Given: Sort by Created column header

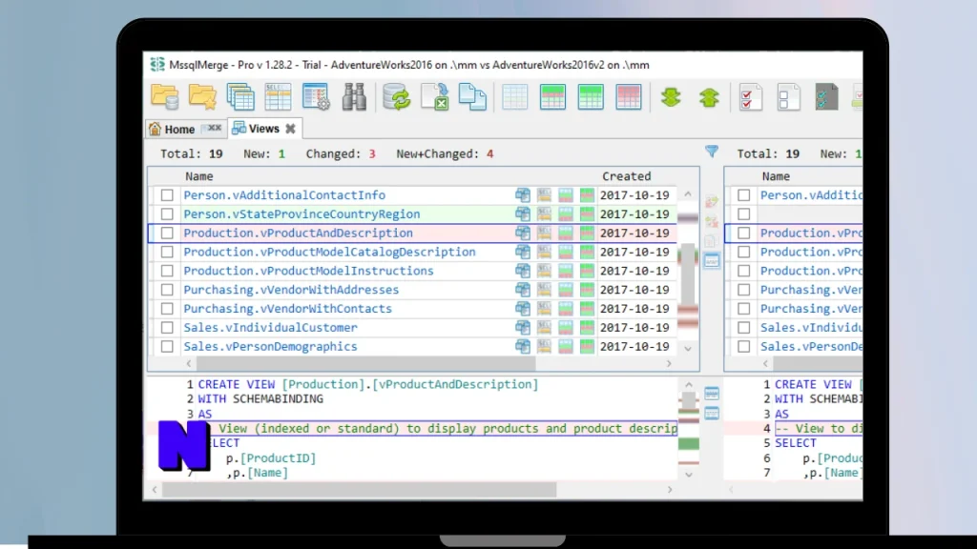Looking at the screenshot, I should (626, 176).
